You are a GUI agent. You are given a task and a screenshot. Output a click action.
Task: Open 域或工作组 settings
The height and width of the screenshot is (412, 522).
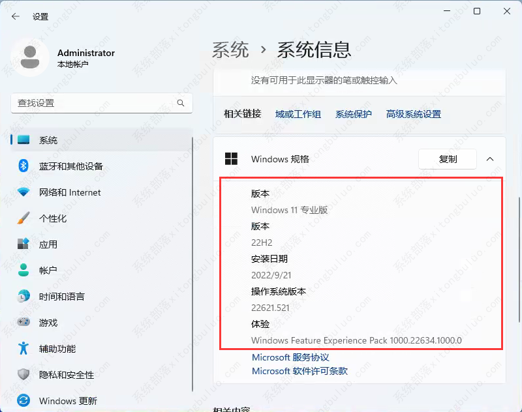point(298,113)
